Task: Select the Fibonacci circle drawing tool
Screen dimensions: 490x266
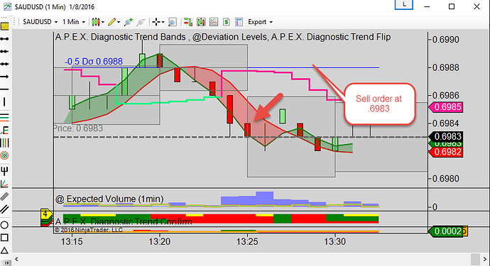Action: pyautogui.click(x=4, y=155)
